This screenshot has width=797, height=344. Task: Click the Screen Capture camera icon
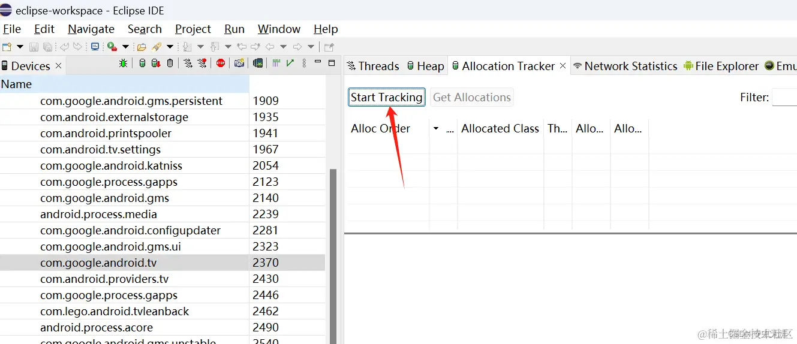click(x=239, y=63)
